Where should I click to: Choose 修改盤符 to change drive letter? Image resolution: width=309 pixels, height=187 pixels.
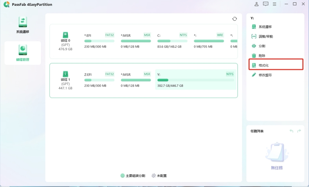(x=265, y=75)
